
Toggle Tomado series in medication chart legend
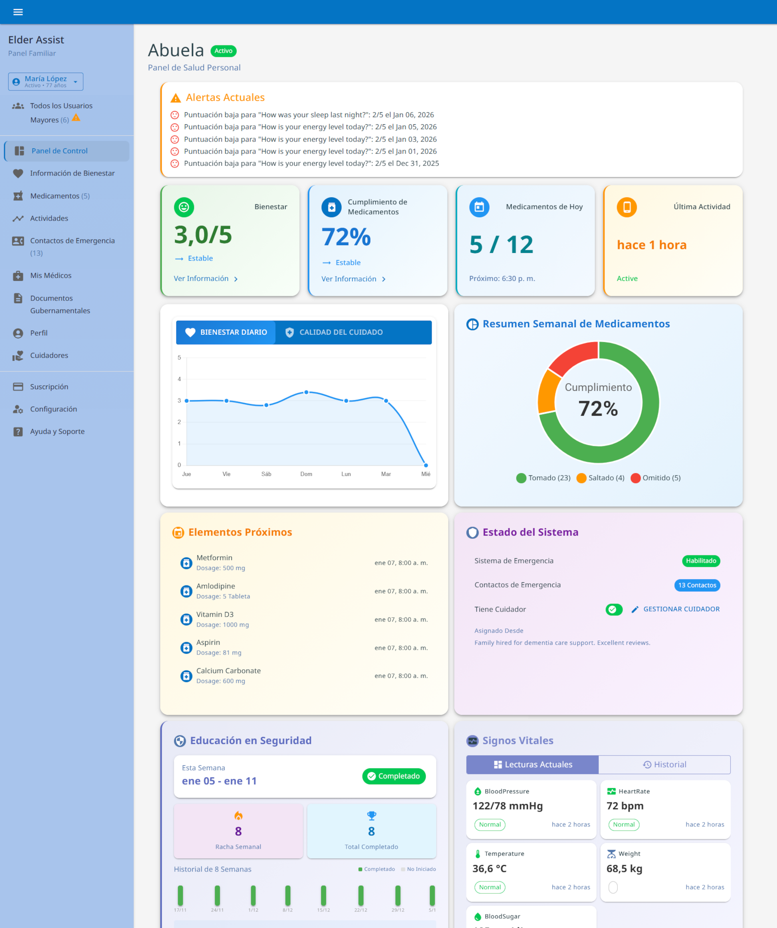pyautogui.click(x=543, y=478)
